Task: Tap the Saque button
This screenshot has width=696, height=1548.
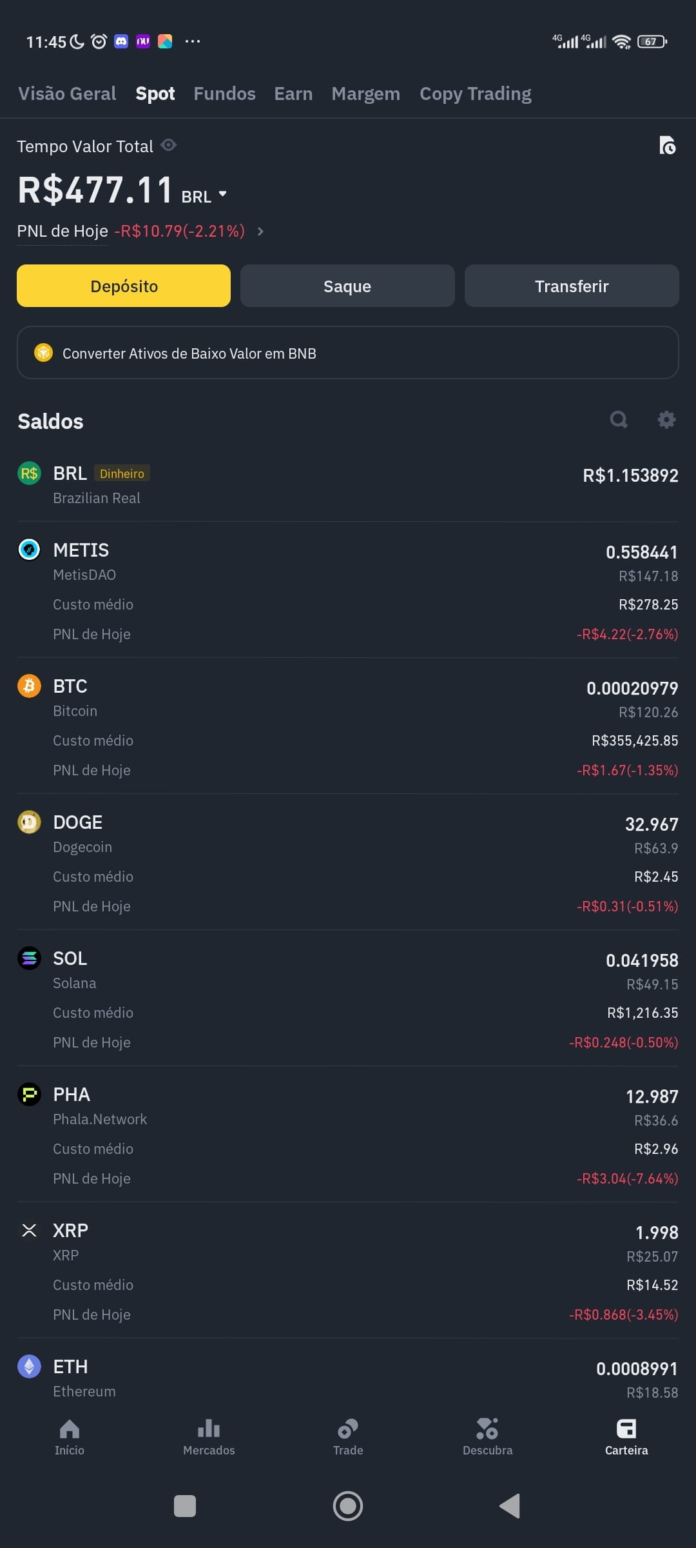Action: pos(347,286)
